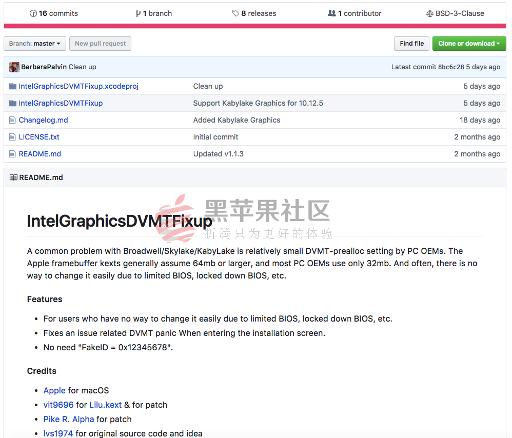This screenshot has height=438, width=512.
Task: Click the Find file button
Action: click(412, 44)
